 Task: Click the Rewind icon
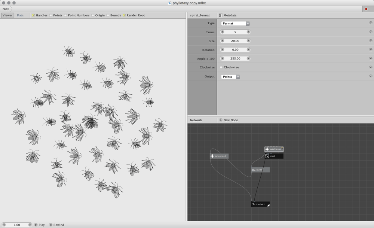click(50, 225)
